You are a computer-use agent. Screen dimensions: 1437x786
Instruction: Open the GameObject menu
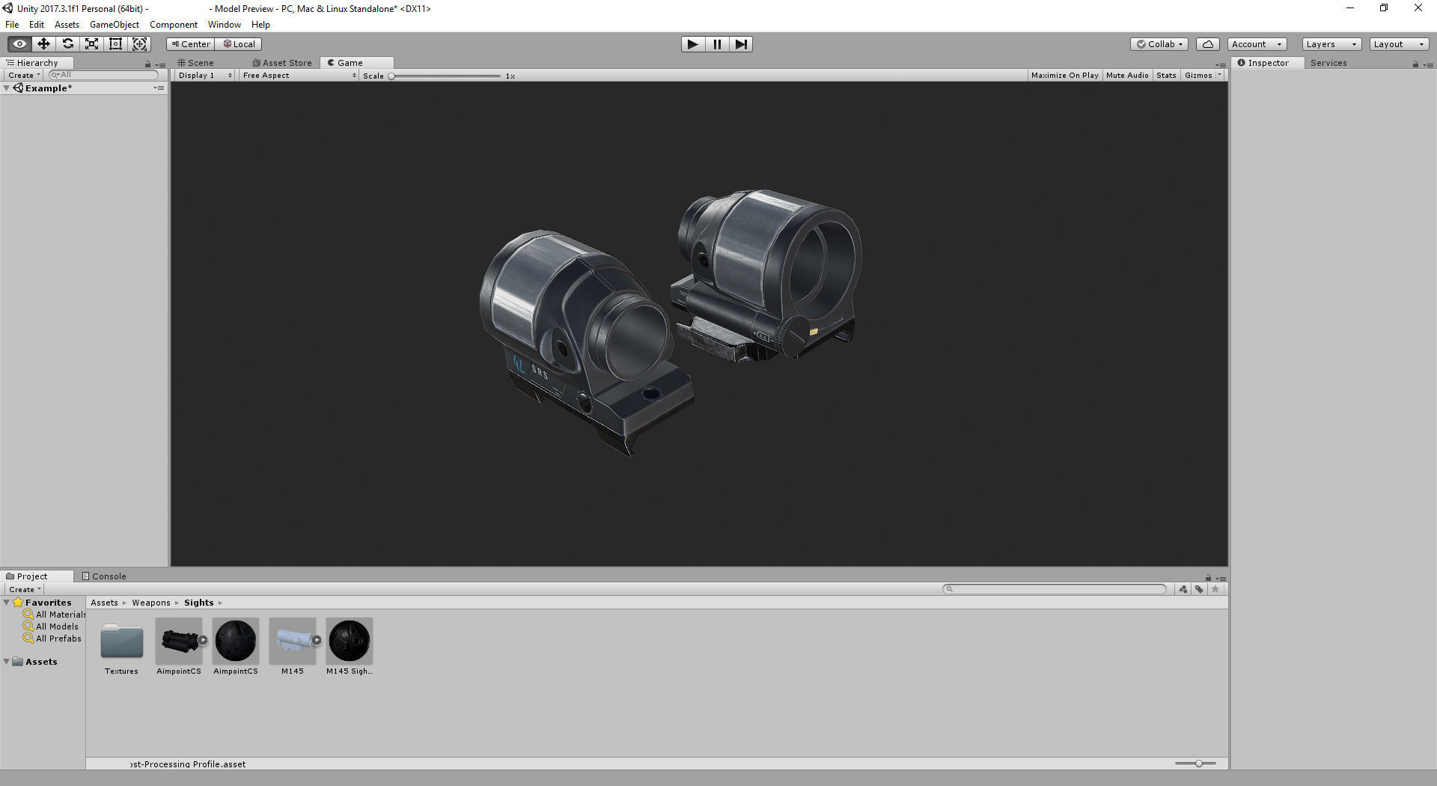coord(114,25)
